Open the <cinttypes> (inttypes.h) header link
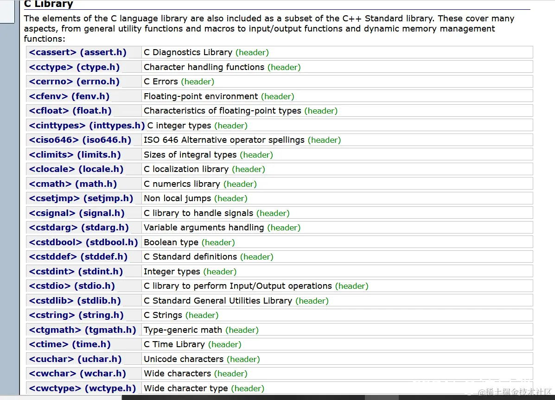Image resolution: width=555 pixels, height=400 pixels. [x=87, y=125]
